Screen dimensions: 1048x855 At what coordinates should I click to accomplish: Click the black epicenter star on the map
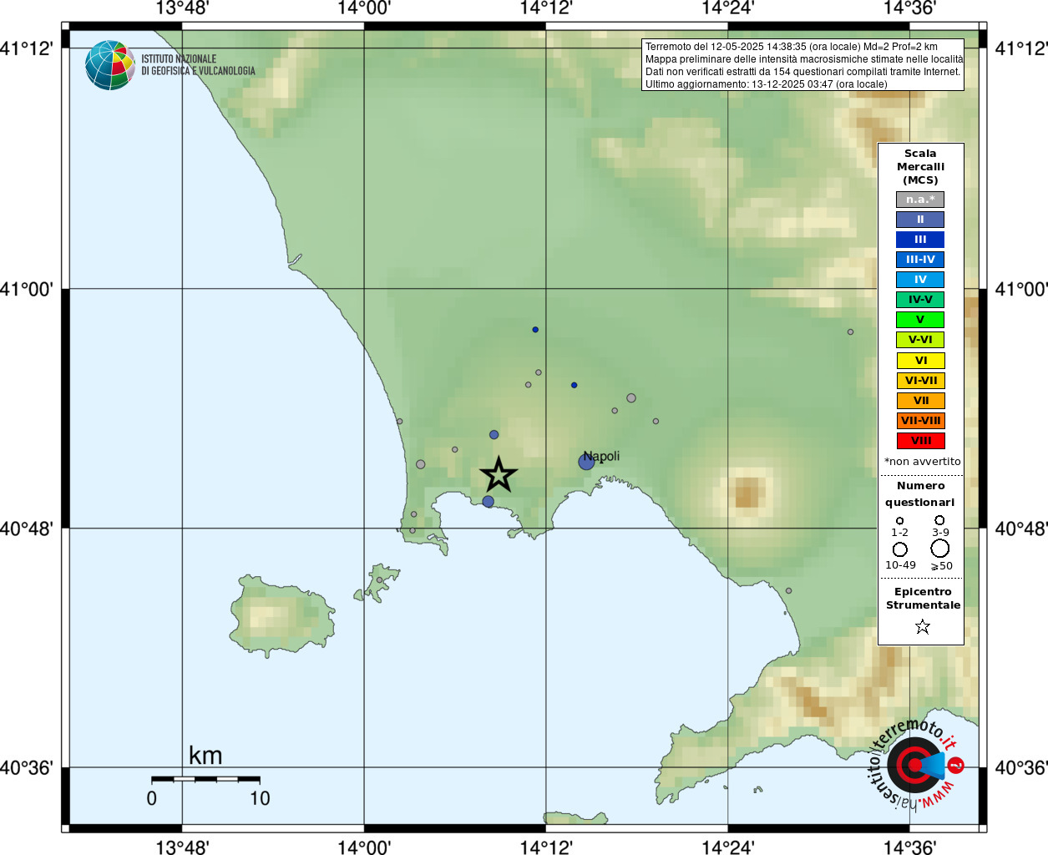(x=499, y=475)
